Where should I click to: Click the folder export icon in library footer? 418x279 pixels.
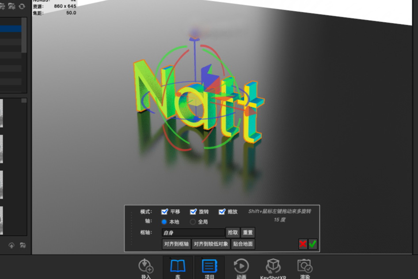pos(23,245)
